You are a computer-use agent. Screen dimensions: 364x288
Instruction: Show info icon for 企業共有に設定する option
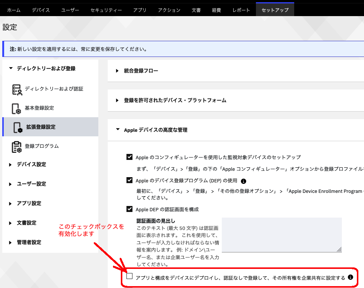(x=350, y=277)
